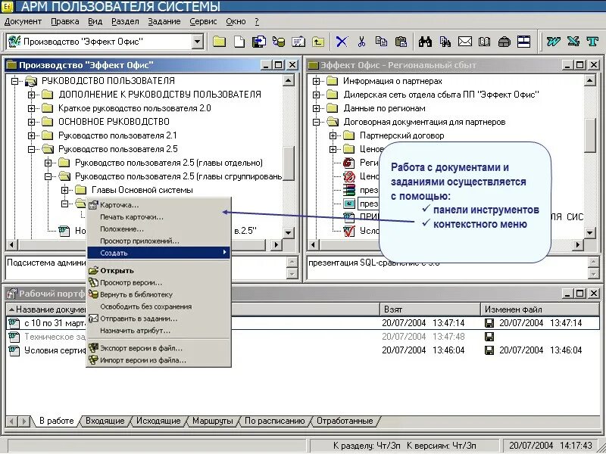Image resolution: width=606 pixels, height=454 pixels.
Task: Open the Задание menu
Action: 164,22
